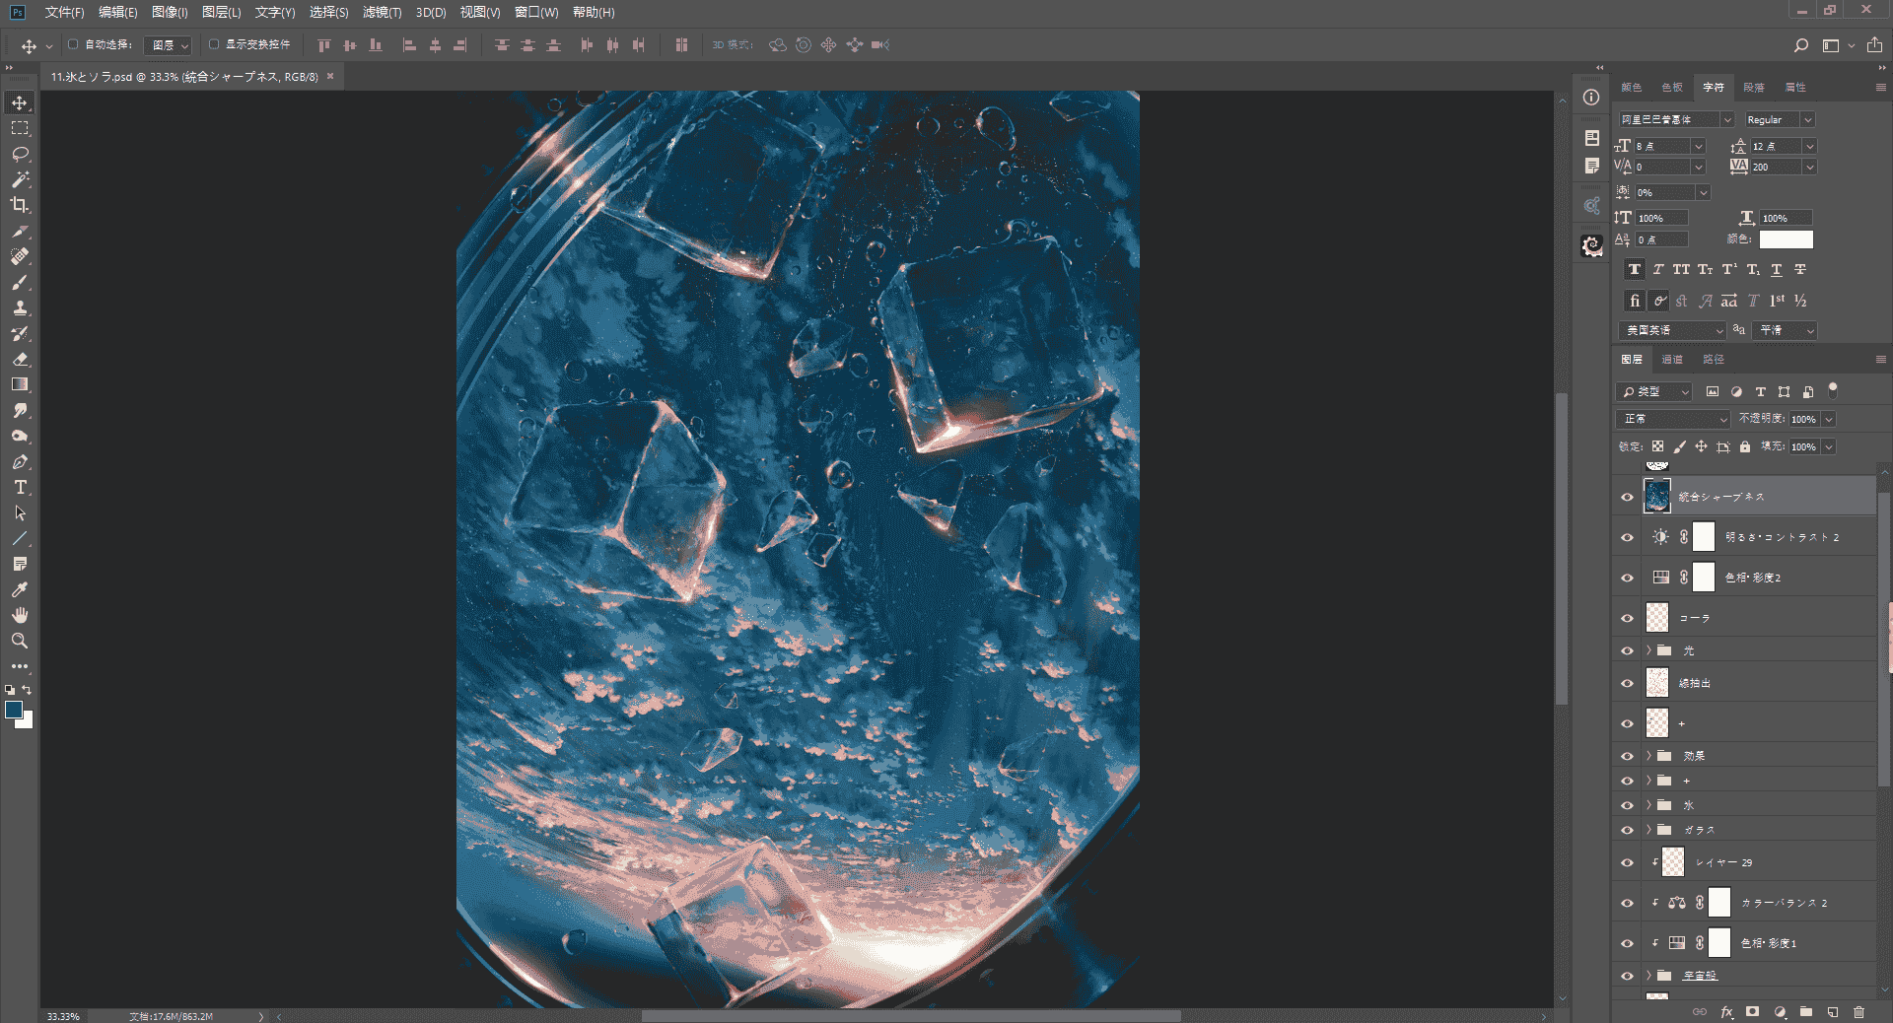
Task: Open the font style dropdown showing Regular
Action: (x=1779, y=119)
